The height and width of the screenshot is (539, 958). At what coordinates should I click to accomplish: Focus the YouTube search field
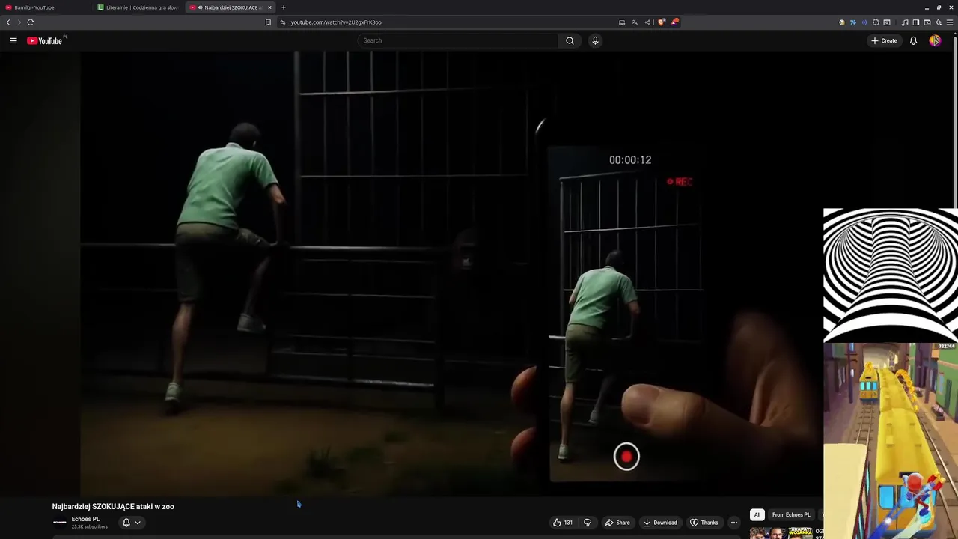(x=458, y=40)
